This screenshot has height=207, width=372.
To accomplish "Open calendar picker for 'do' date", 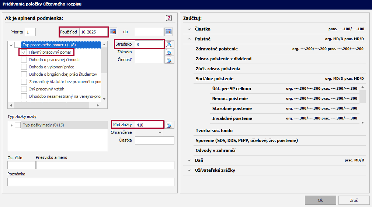I will (168, 32).
